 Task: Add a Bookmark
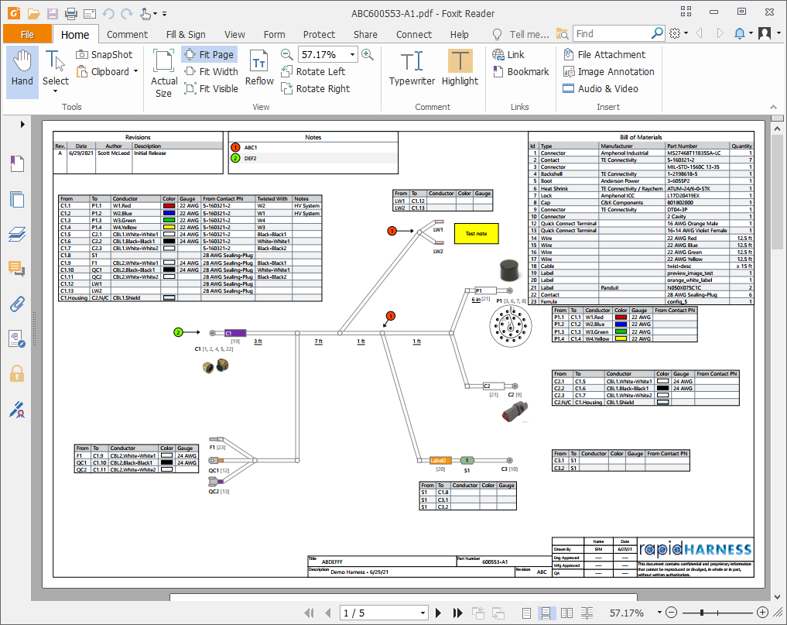pyautogui.click(x=521, y=71)
